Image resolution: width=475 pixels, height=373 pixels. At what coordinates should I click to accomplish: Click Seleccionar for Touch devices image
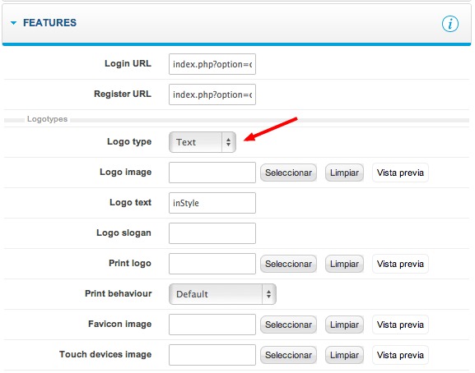[288, 355]
